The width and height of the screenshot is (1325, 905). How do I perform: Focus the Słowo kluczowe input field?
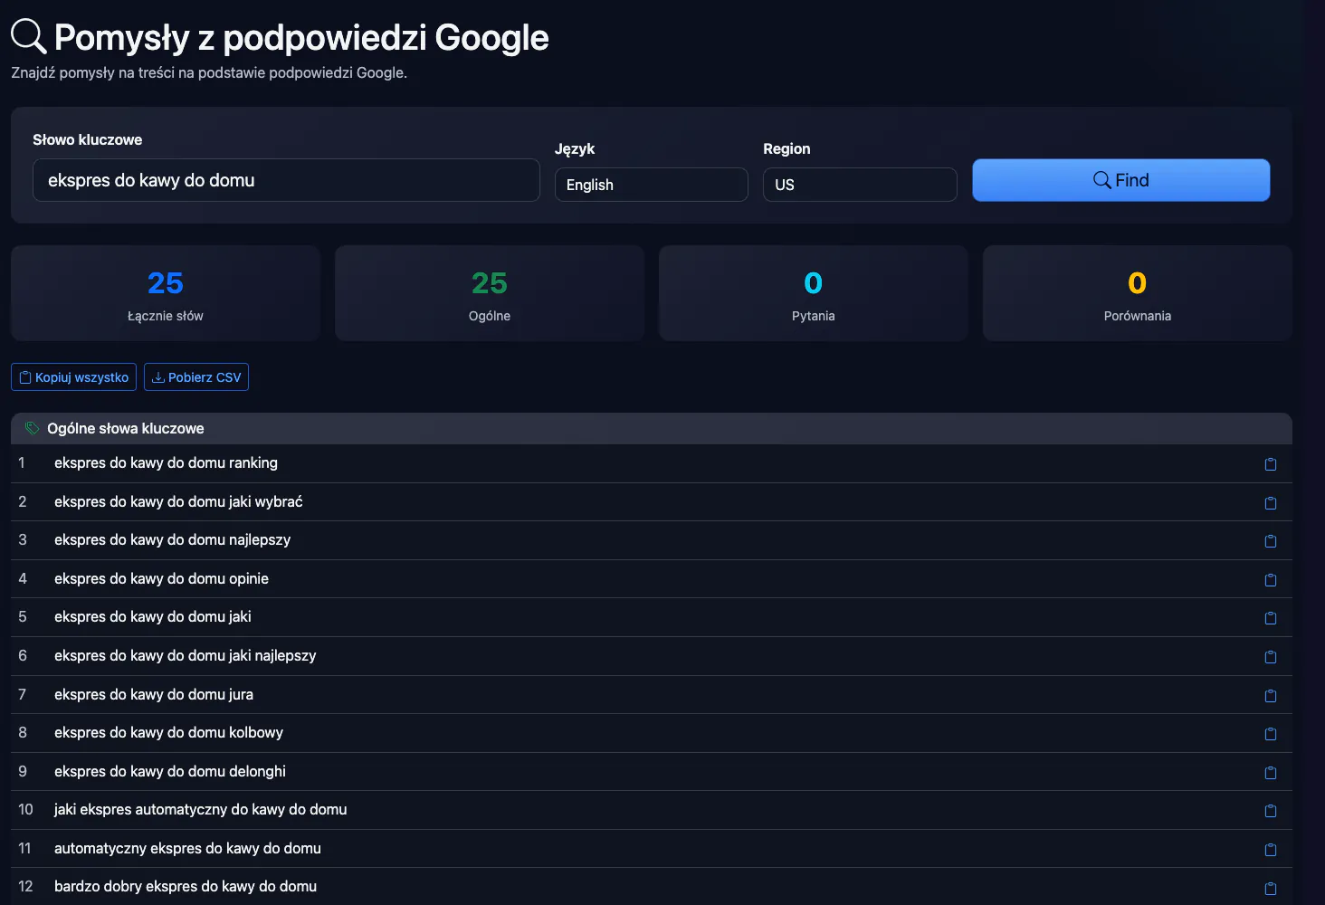coord(286,180)
